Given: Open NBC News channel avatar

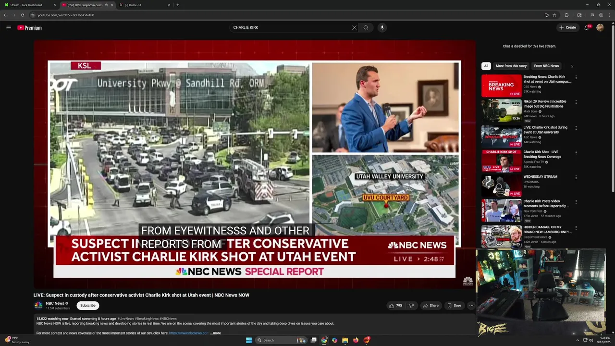Looking at the screenshot, I should click(x=38, y=305).
